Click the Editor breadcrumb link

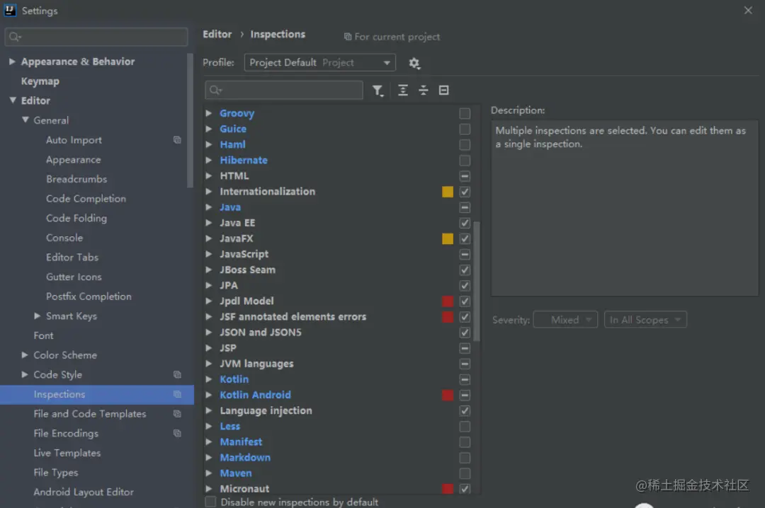pos(217,34)
